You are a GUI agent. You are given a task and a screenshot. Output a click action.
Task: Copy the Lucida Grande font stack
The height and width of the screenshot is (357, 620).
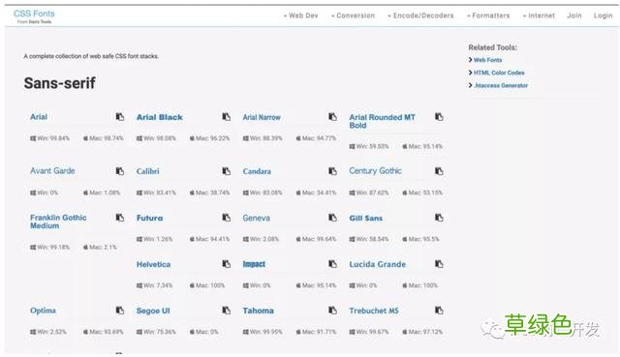(439, 264)
